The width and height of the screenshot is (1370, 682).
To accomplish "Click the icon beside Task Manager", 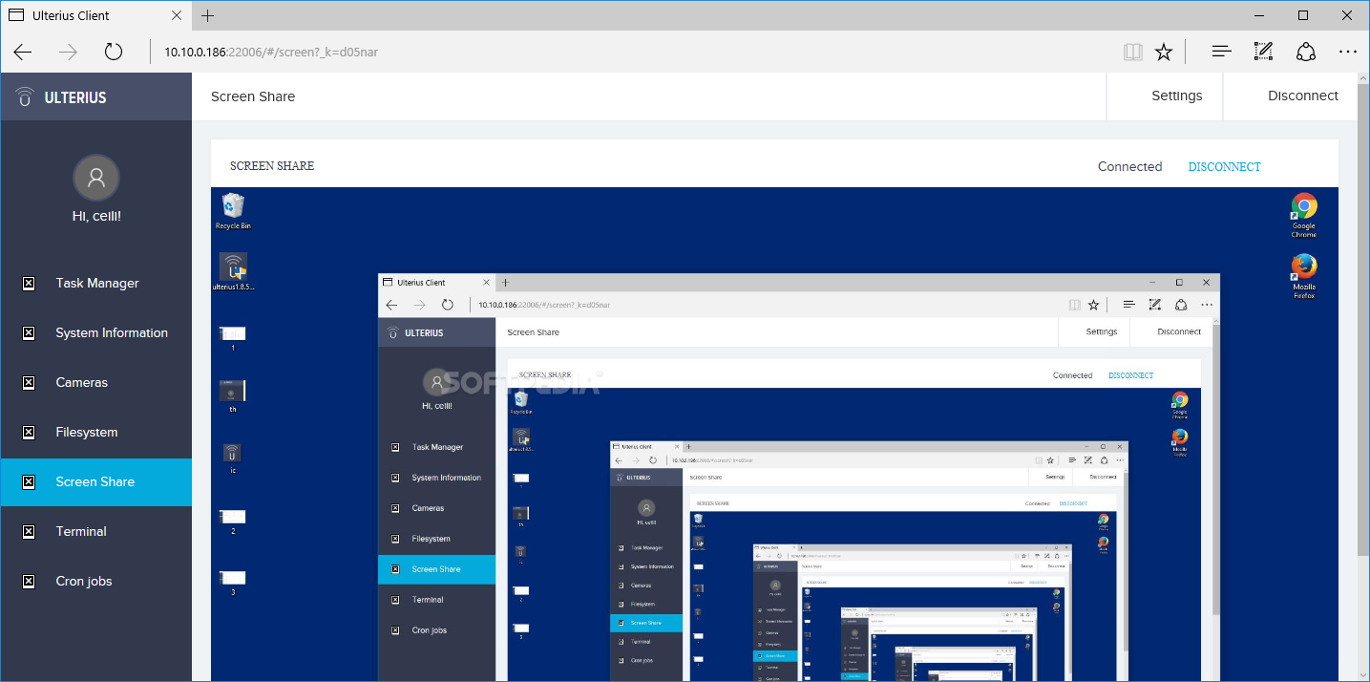I will coord(29,284).
